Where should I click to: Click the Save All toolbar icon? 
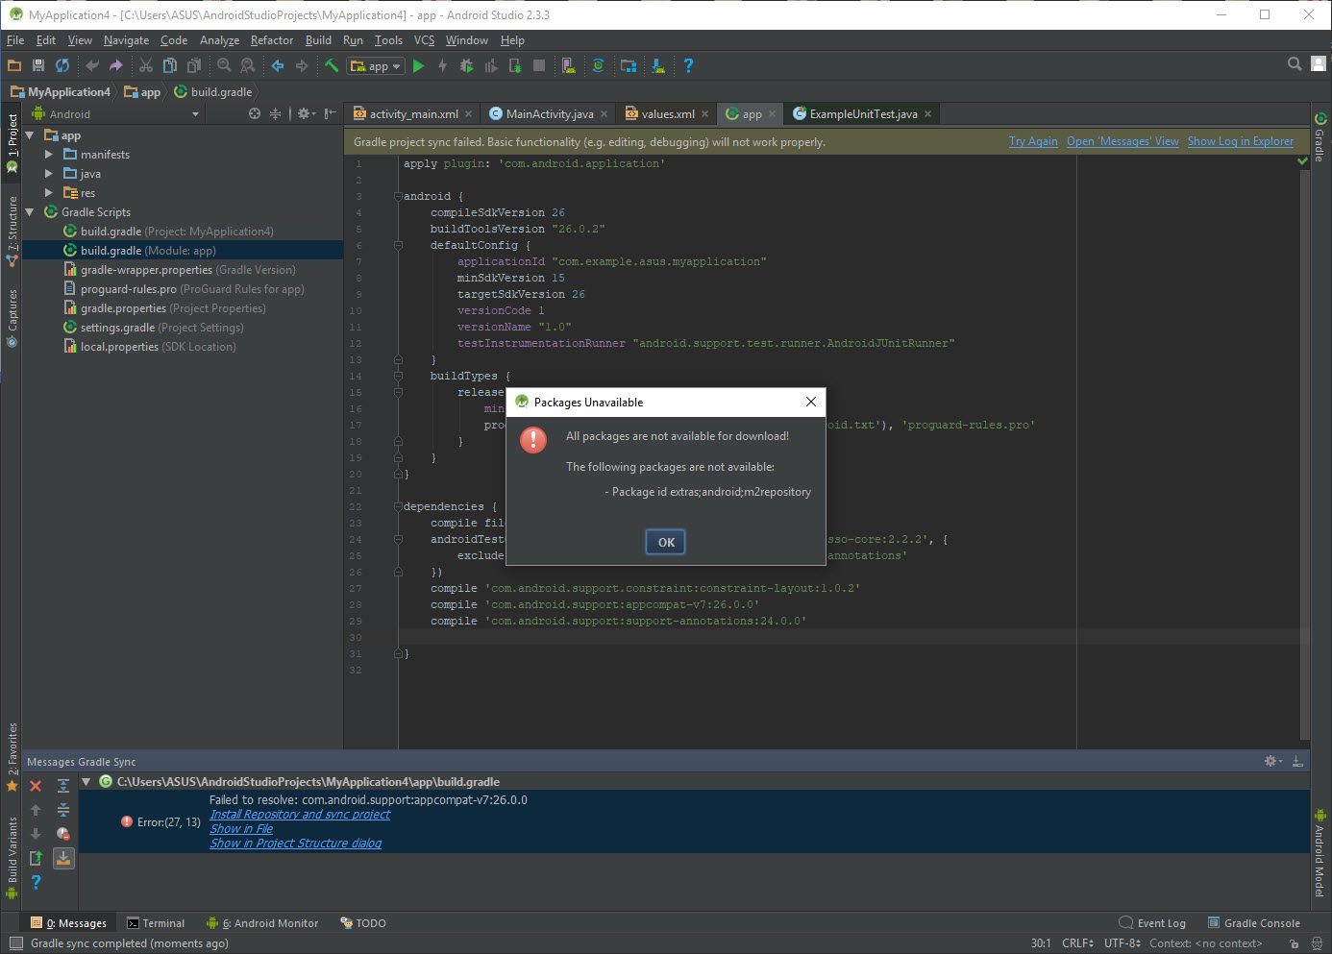pos(38,65)
